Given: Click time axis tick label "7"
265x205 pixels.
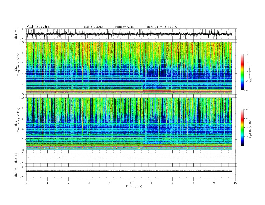Looking at the screenshot, I should pos(173,183).
